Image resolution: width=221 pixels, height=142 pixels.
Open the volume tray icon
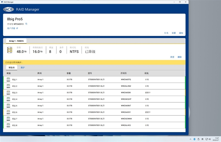(210, 139)
